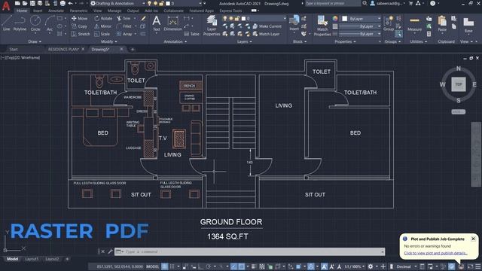Screen dimensions: 482x271
Task: Click the Rotate tool
Action: (x=103, y=18)
